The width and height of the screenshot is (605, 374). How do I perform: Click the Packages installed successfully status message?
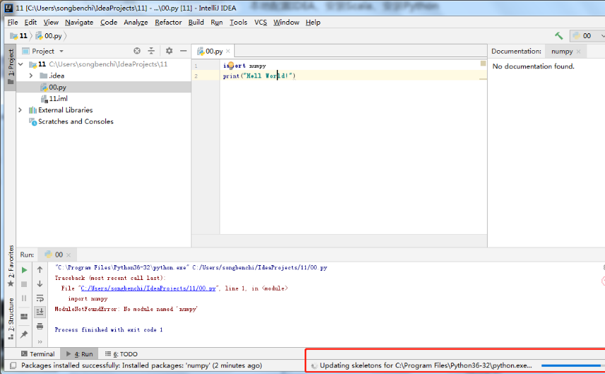141,366
